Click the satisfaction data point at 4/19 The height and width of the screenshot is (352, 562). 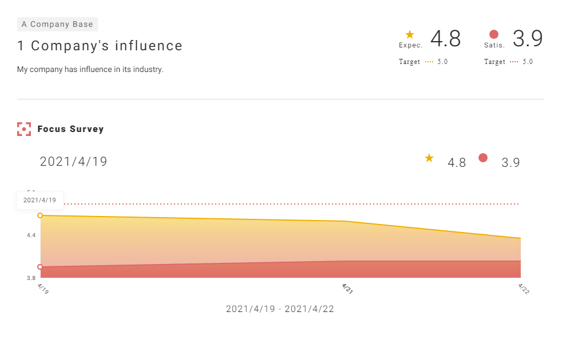[40, 267]
